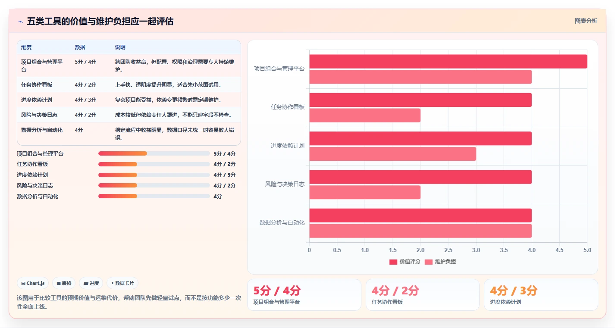Click the lighter 维护负担 bar for 任务协作看板

point(365,115)
